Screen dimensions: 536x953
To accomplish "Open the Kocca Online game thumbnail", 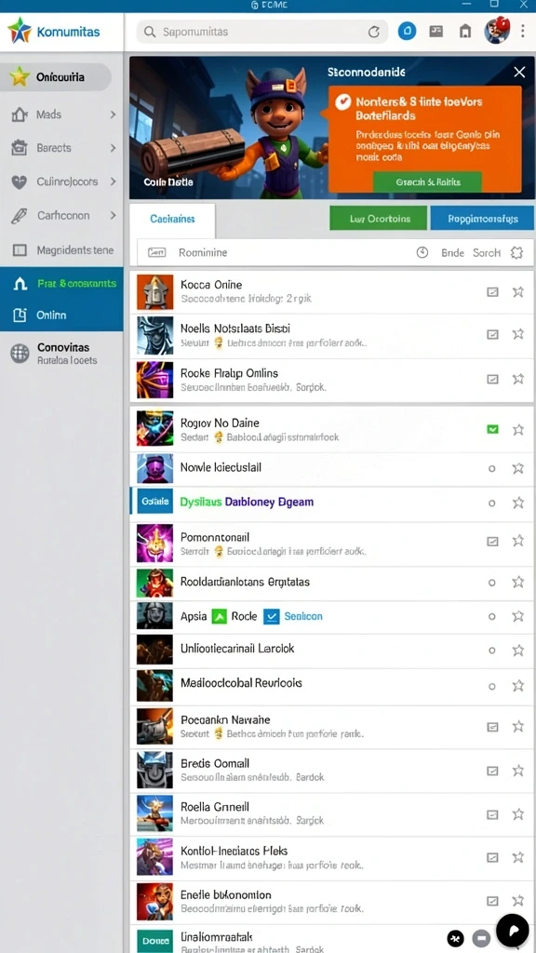I will click(x=155, y=291).
